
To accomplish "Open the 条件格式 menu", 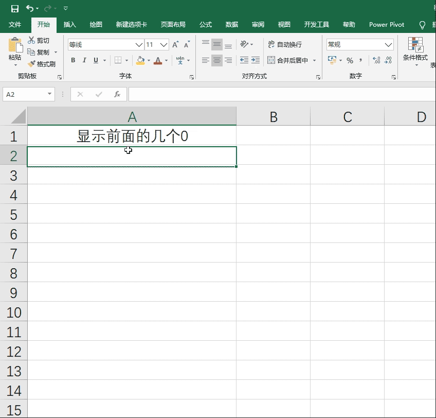I will [415, 52].
